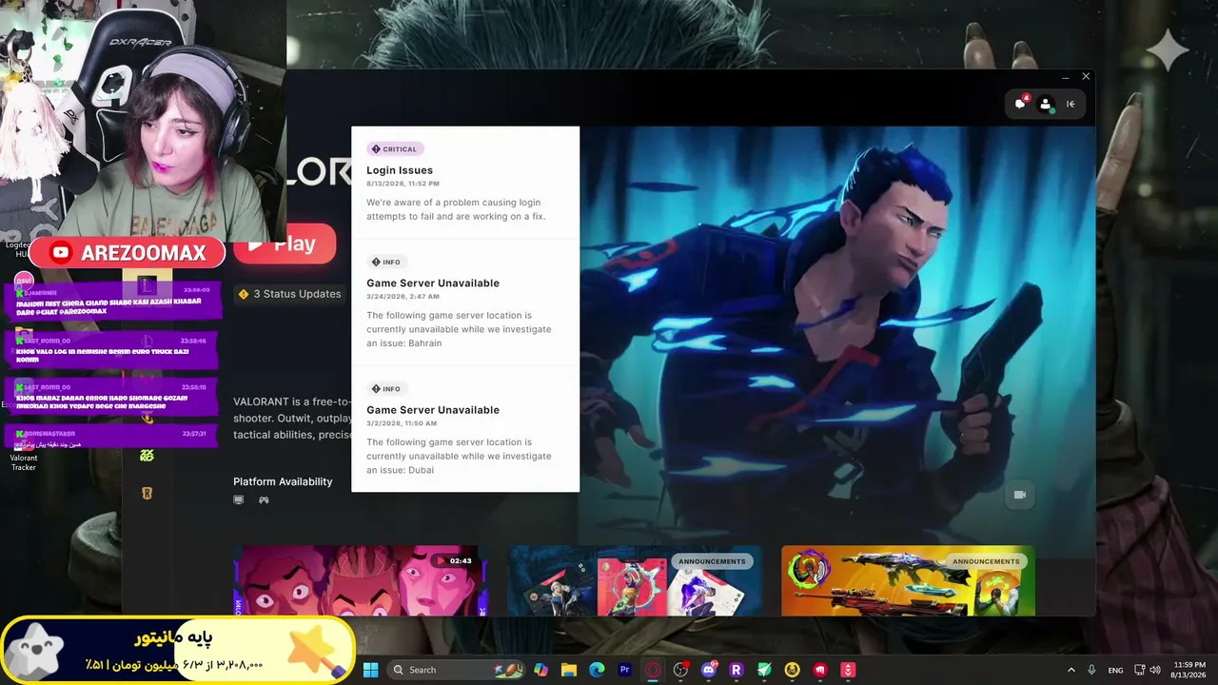Open the green paper-plane taskbar app
This screenshot has width=1218, height=685.
click(x=764, y=670)
